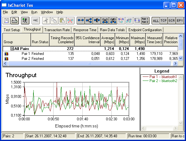Toggle the TCP filter button
186x141 pixels.
164,21
